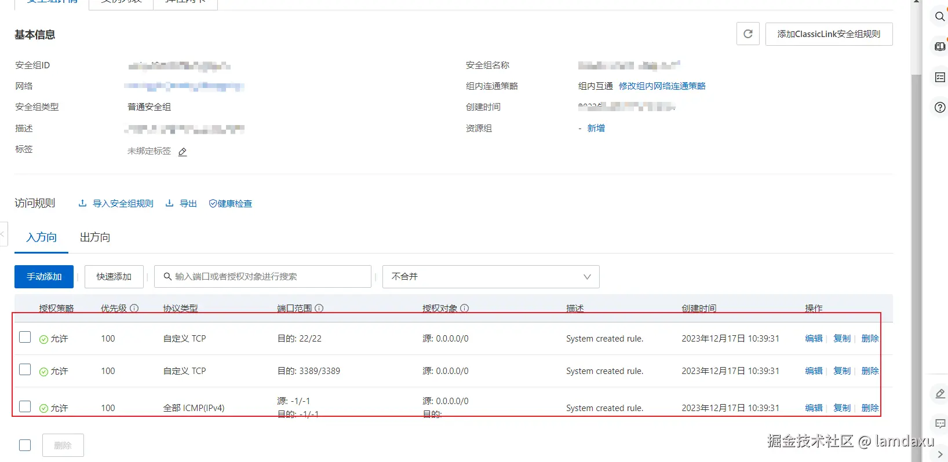948x462 pixels.
Task: Click 添加ClassicLink安全组规则 button
Action: coord(829,34)
